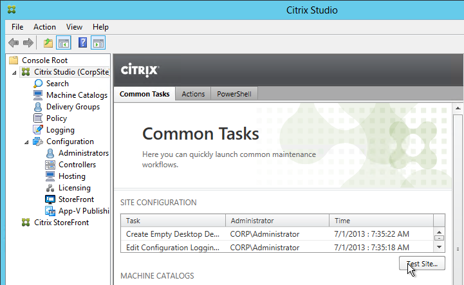Select the Policy tree label

pos(57,118)
